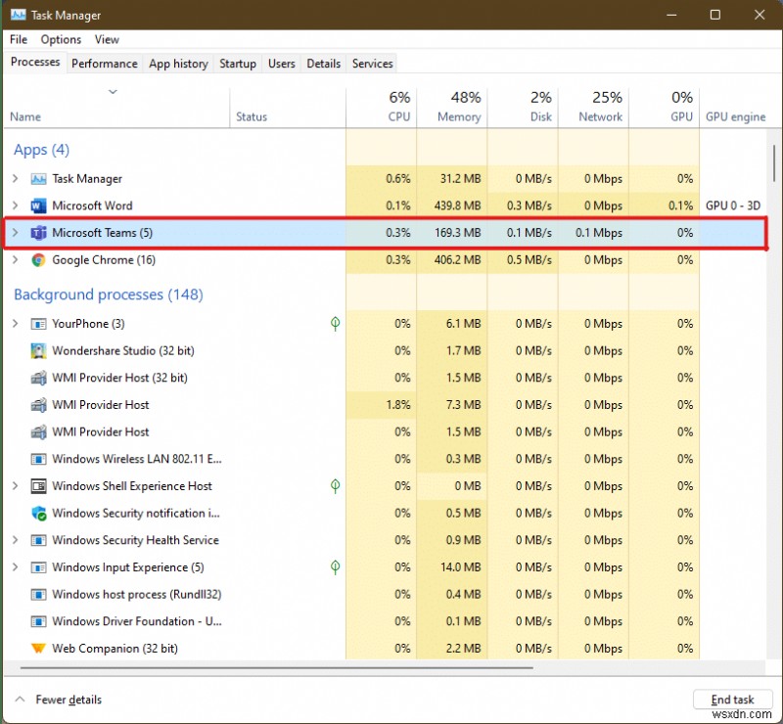The height and width of the screenshot is (724, 783).
Task: Click the Web Companion icon
Action: [38, 648]
